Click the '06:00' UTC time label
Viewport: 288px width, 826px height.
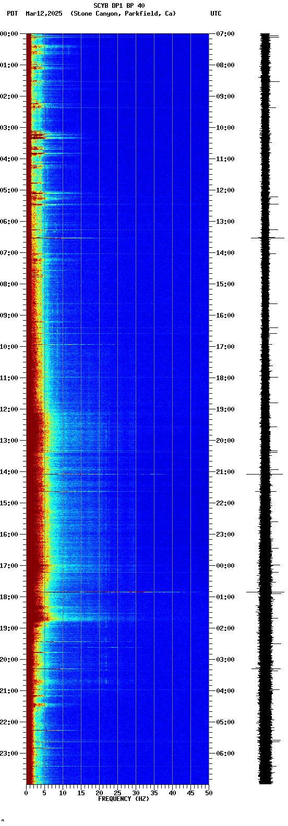(226, 754)
